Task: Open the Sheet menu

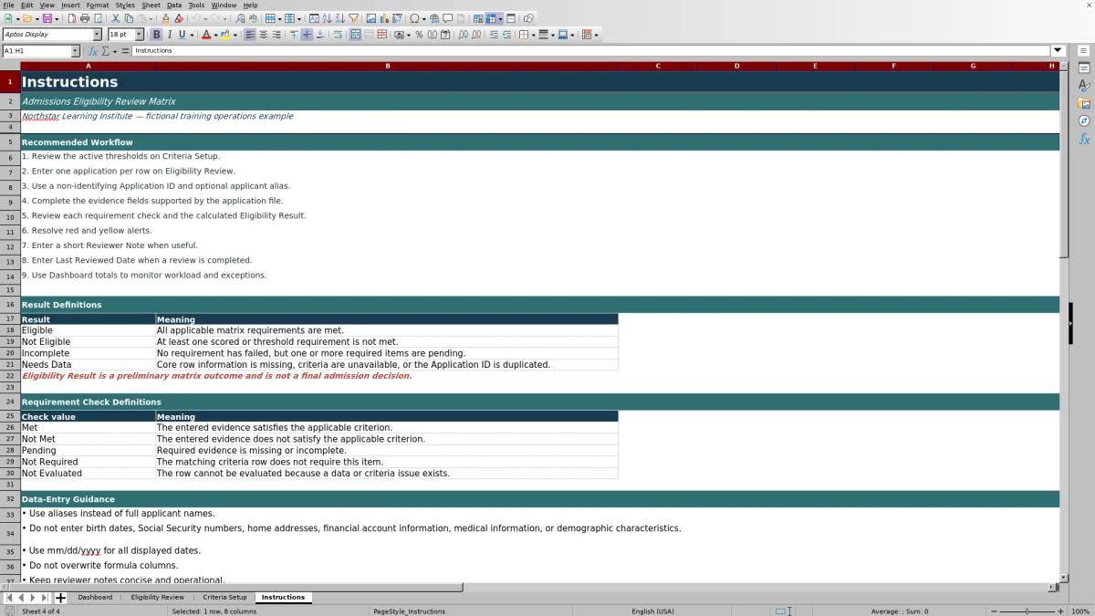Action: (x=151, y=5)
